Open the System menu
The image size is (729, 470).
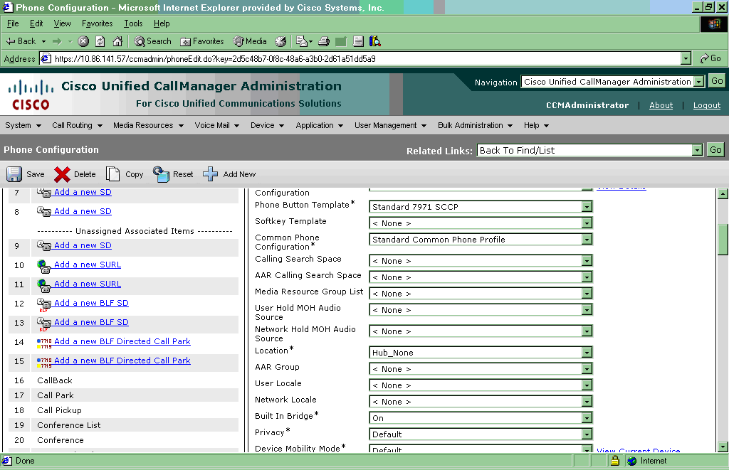(x=23, y=125)
